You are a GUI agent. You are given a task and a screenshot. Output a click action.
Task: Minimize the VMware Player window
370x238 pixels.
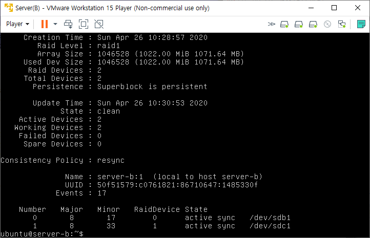(311, 8)
